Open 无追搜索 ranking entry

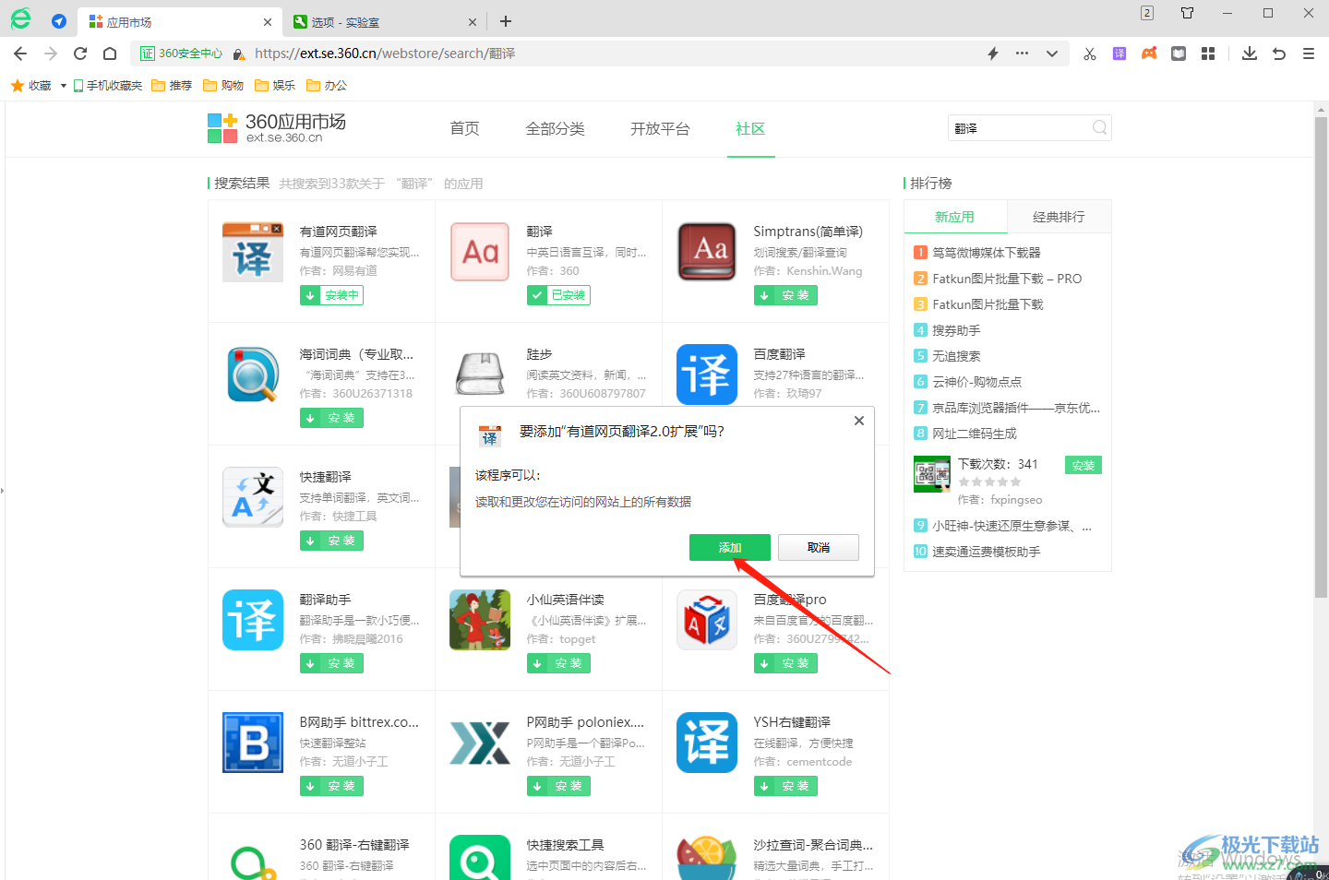pyautogui.click(x=956, y=356)
